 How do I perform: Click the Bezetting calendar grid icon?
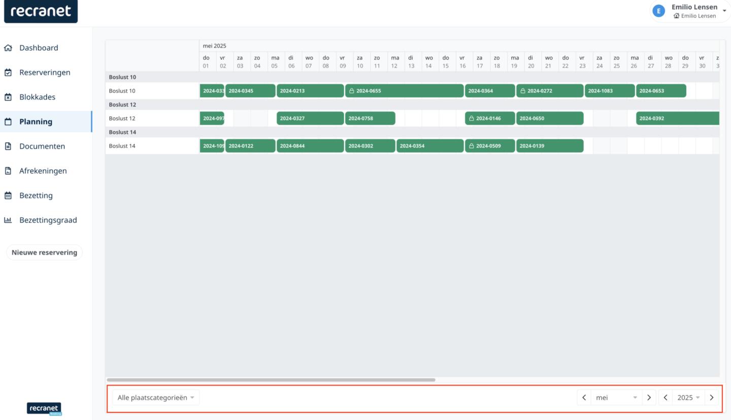(8, 196)
